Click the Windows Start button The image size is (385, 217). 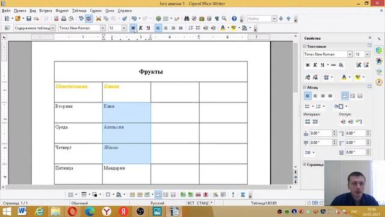(7, 212)
